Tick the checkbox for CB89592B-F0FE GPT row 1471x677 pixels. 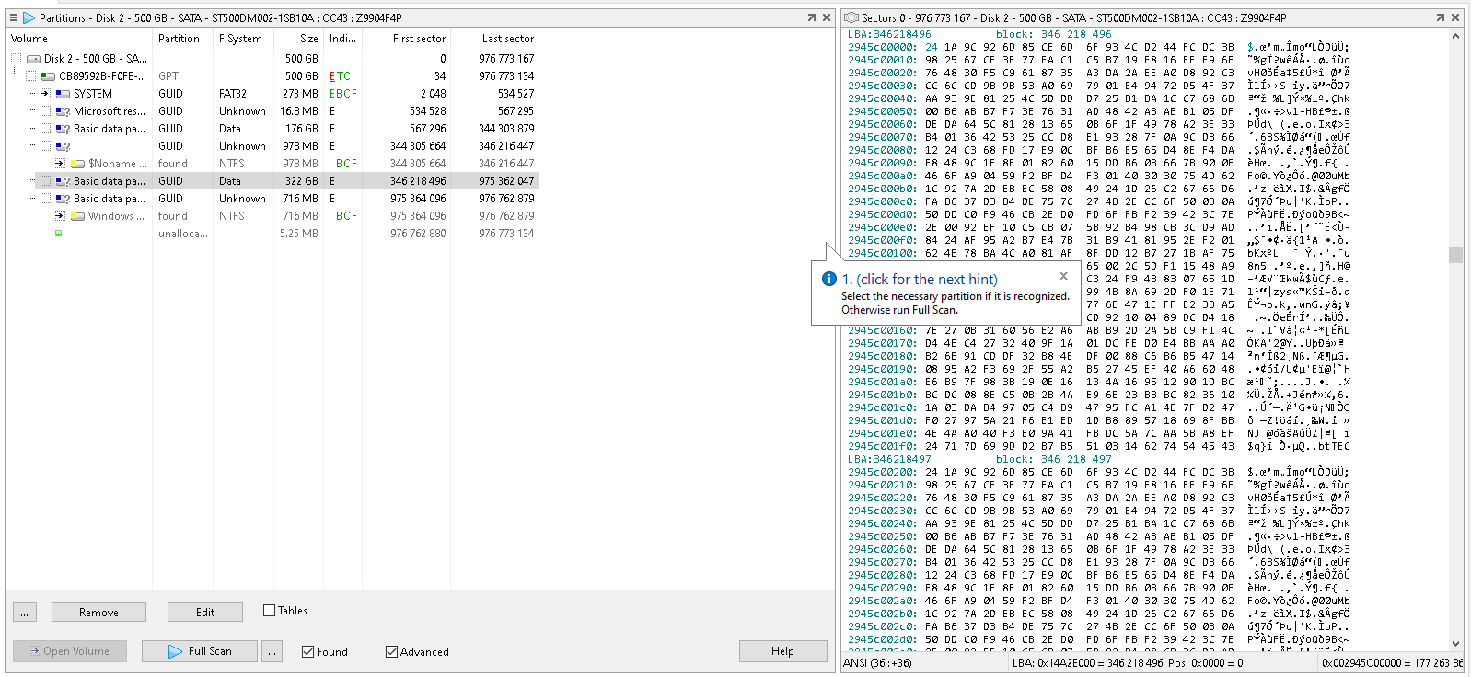[31, 76]
